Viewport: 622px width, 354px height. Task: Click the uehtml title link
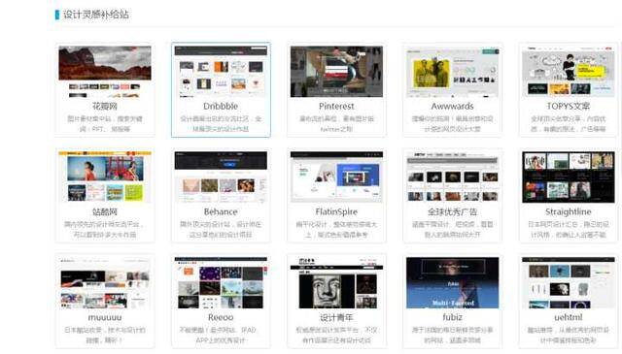pos(568,317)
